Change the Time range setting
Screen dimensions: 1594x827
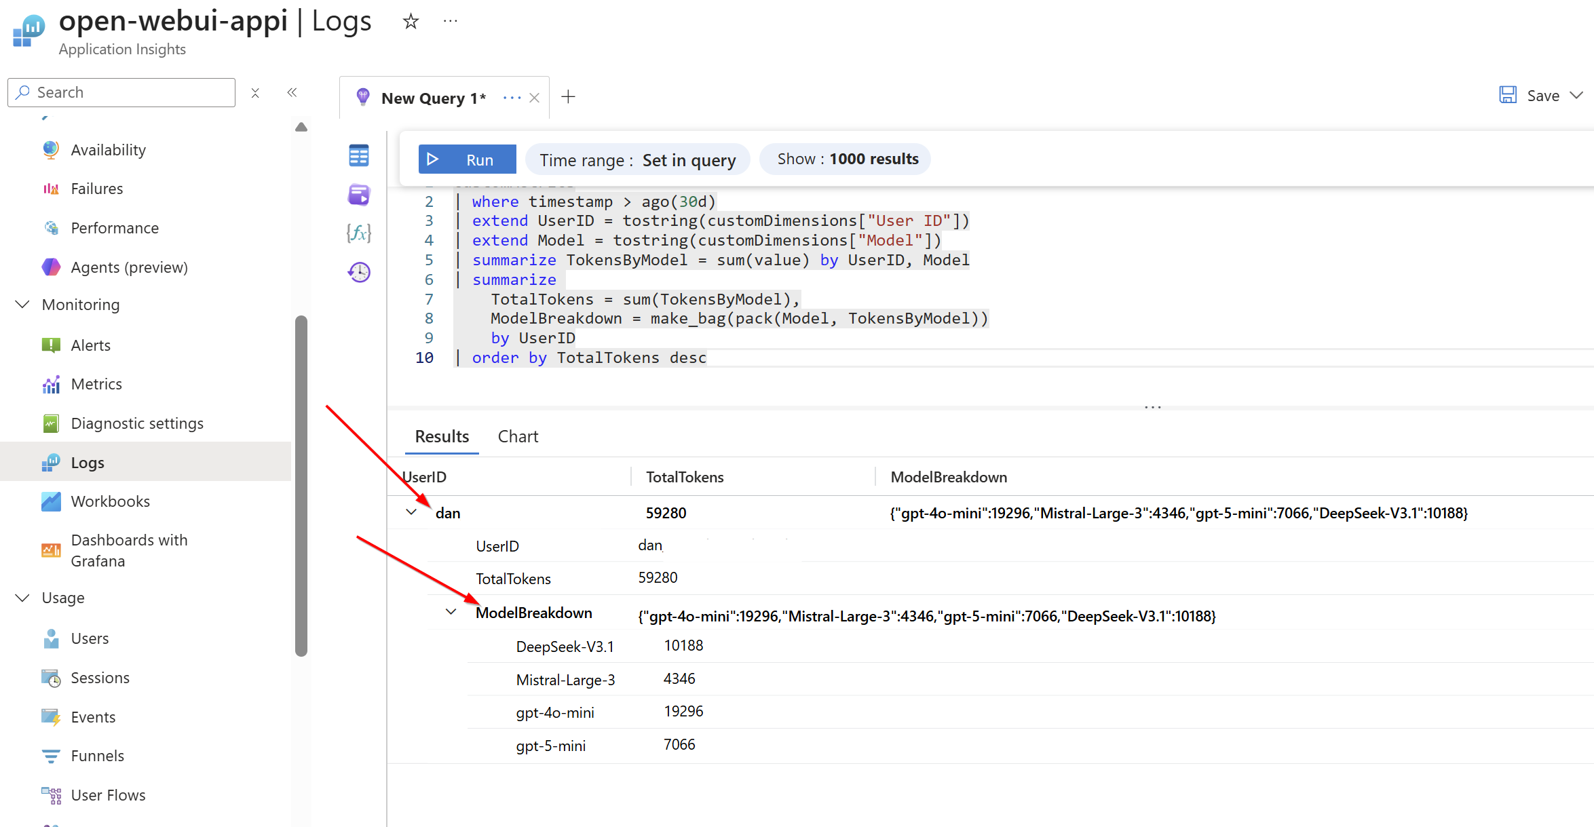point(637,160)
